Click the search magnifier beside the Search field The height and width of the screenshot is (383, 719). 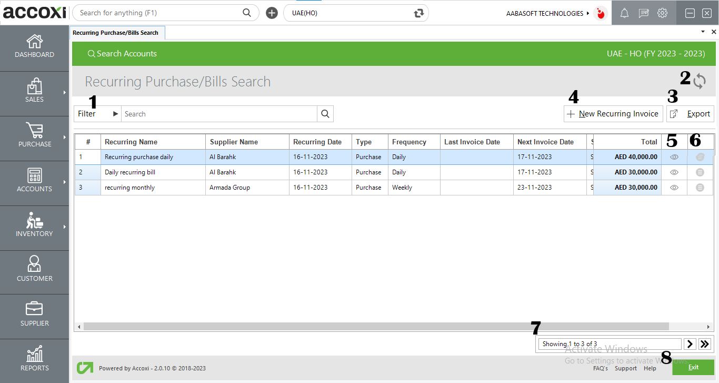tap(325, 113)
